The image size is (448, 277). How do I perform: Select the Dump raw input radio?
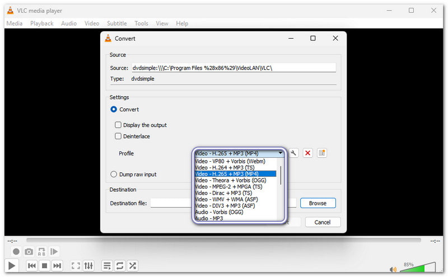pos(114,175)
